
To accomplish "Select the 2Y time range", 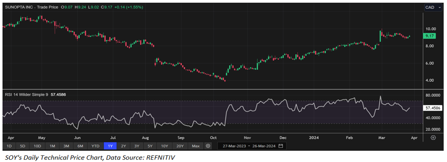I will click(124, 146).
